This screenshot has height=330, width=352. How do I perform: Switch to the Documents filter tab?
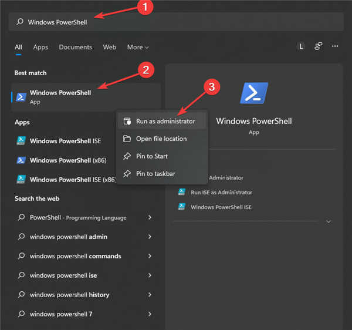(75, 47)
